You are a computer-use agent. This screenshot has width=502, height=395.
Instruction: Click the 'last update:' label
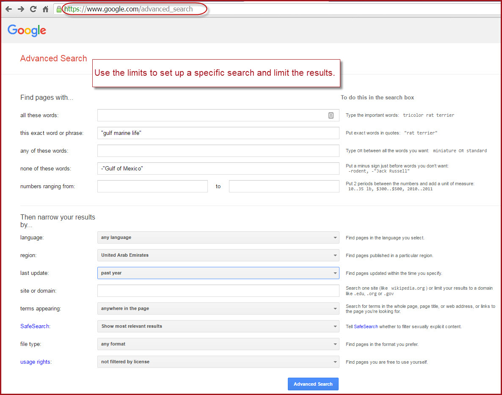[x=35, y=273]
